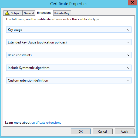138x138 pixels.
Task: Select the Extensions tab
Action: [x=44, y=13]
